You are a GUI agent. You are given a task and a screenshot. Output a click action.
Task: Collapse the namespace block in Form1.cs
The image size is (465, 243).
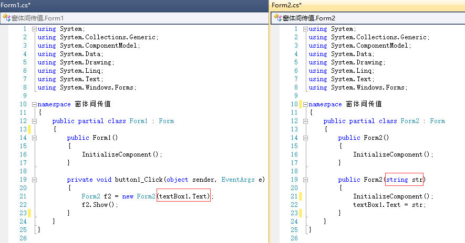pyautogui.click(x=34, y=104)
